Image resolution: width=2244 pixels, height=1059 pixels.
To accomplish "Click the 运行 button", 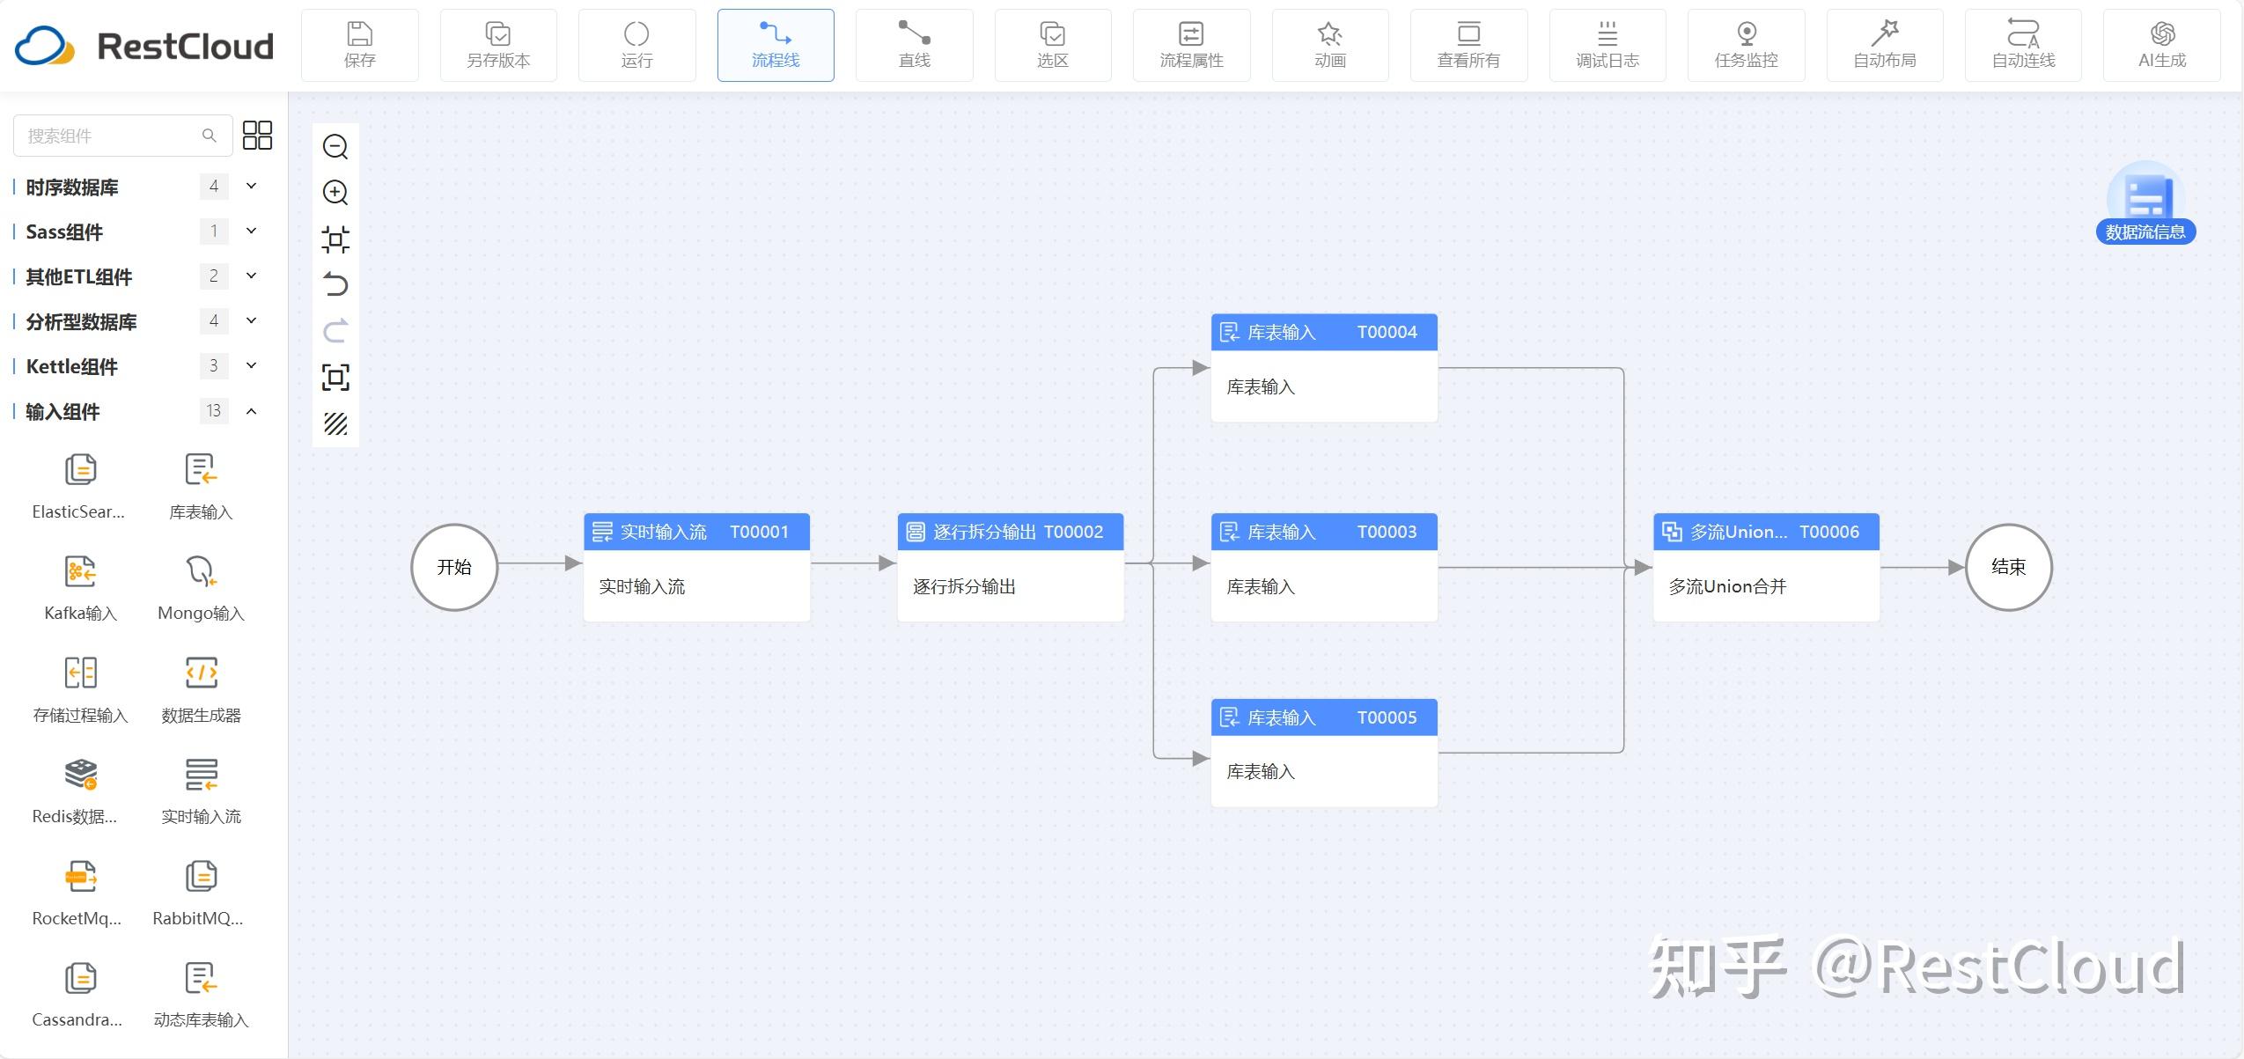I will [636, 46].
